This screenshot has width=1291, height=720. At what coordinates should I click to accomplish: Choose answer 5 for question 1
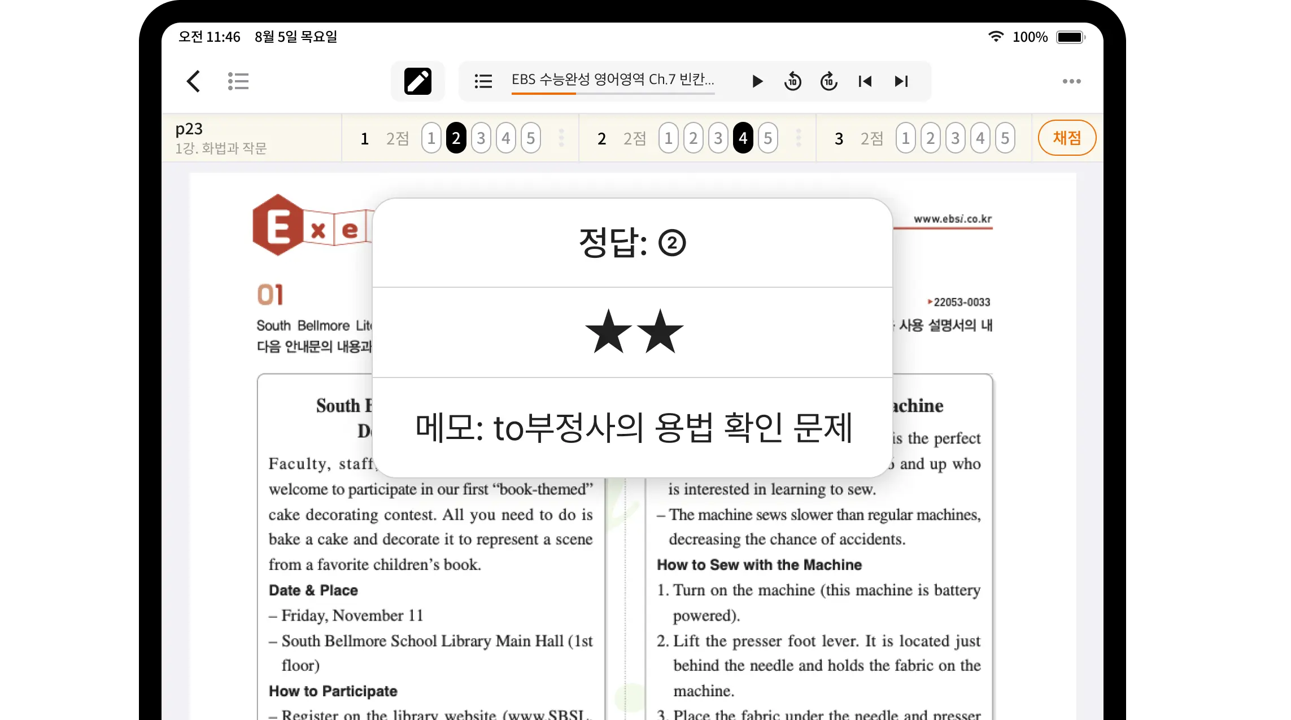coord(531,138)
